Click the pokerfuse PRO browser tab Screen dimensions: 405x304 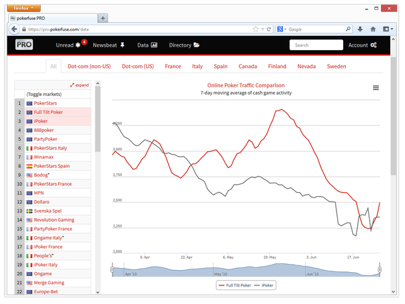click(x=53, y=18)
